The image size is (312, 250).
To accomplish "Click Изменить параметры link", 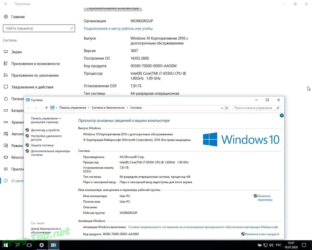I will 265,198.
